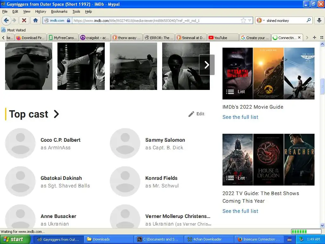The height and width of the screenshot is (244, 325).
Task: Switch to the ERROR: The... tab
Action: 159,37
